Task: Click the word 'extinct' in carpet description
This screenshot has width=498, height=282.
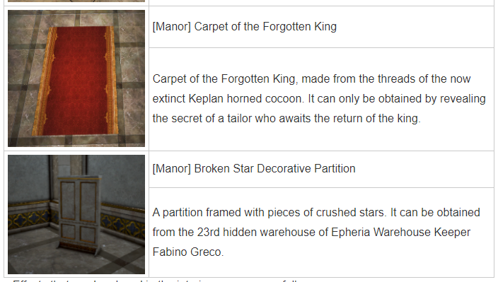Action: pos(169,99)
